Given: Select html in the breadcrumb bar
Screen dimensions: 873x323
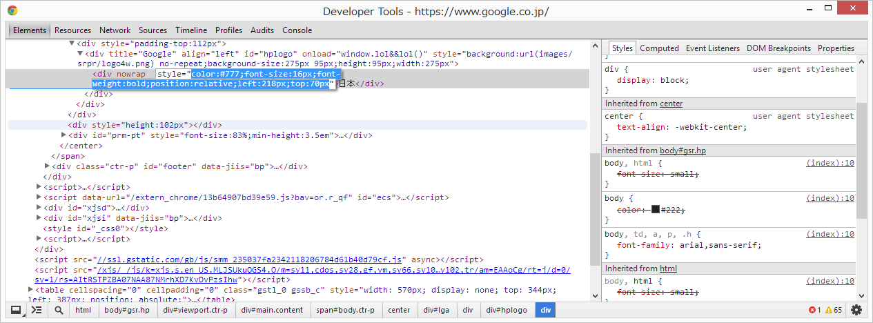Looking at the screenshot, I should pos(83,310).
